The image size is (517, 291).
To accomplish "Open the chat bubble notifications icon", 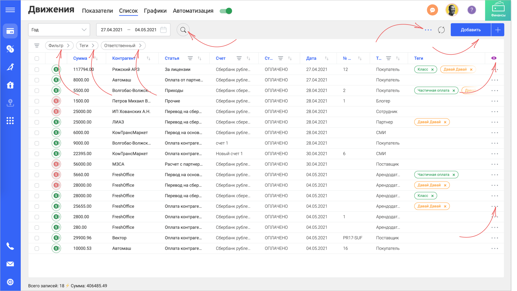I will (432, 10).
